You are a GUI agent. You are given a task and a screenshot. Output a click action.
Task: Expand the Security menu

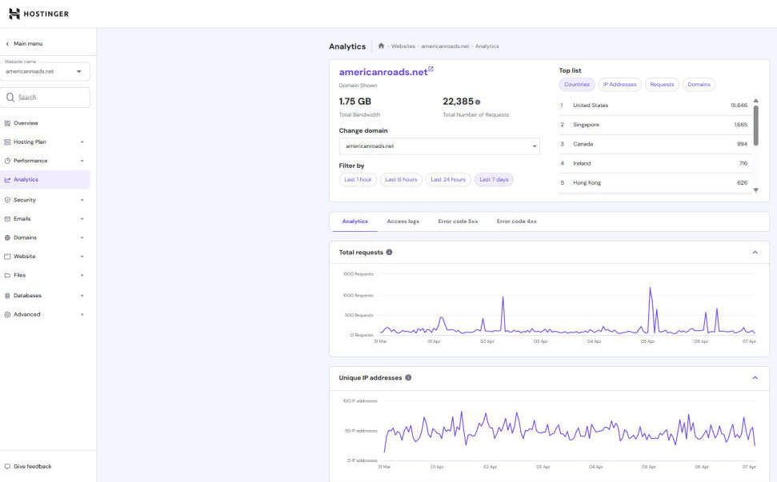tap(82, 200)
